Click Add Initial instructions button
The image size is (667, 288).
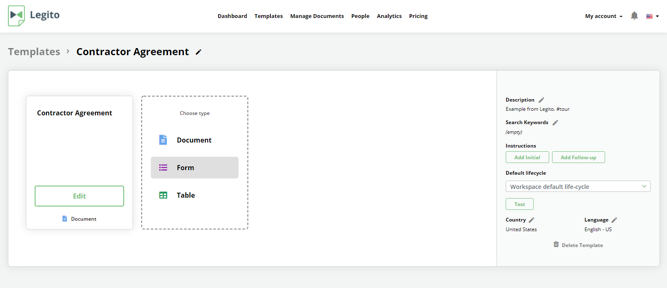tap(527, 157)
